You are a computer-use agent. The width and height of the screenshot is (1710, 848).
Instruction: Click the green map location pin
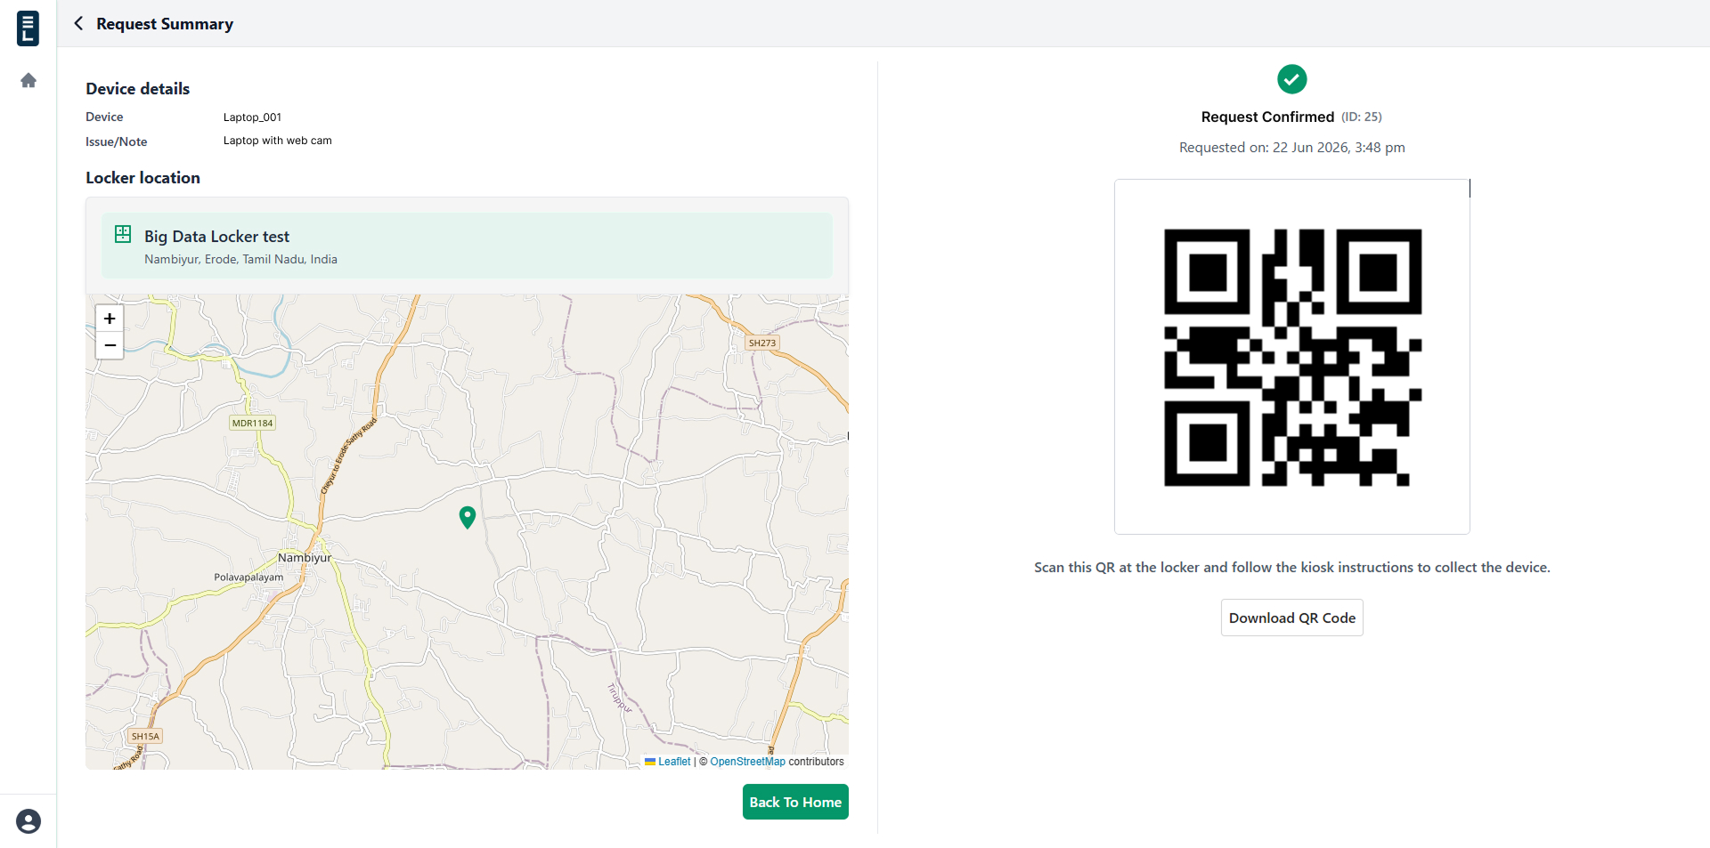468,517
